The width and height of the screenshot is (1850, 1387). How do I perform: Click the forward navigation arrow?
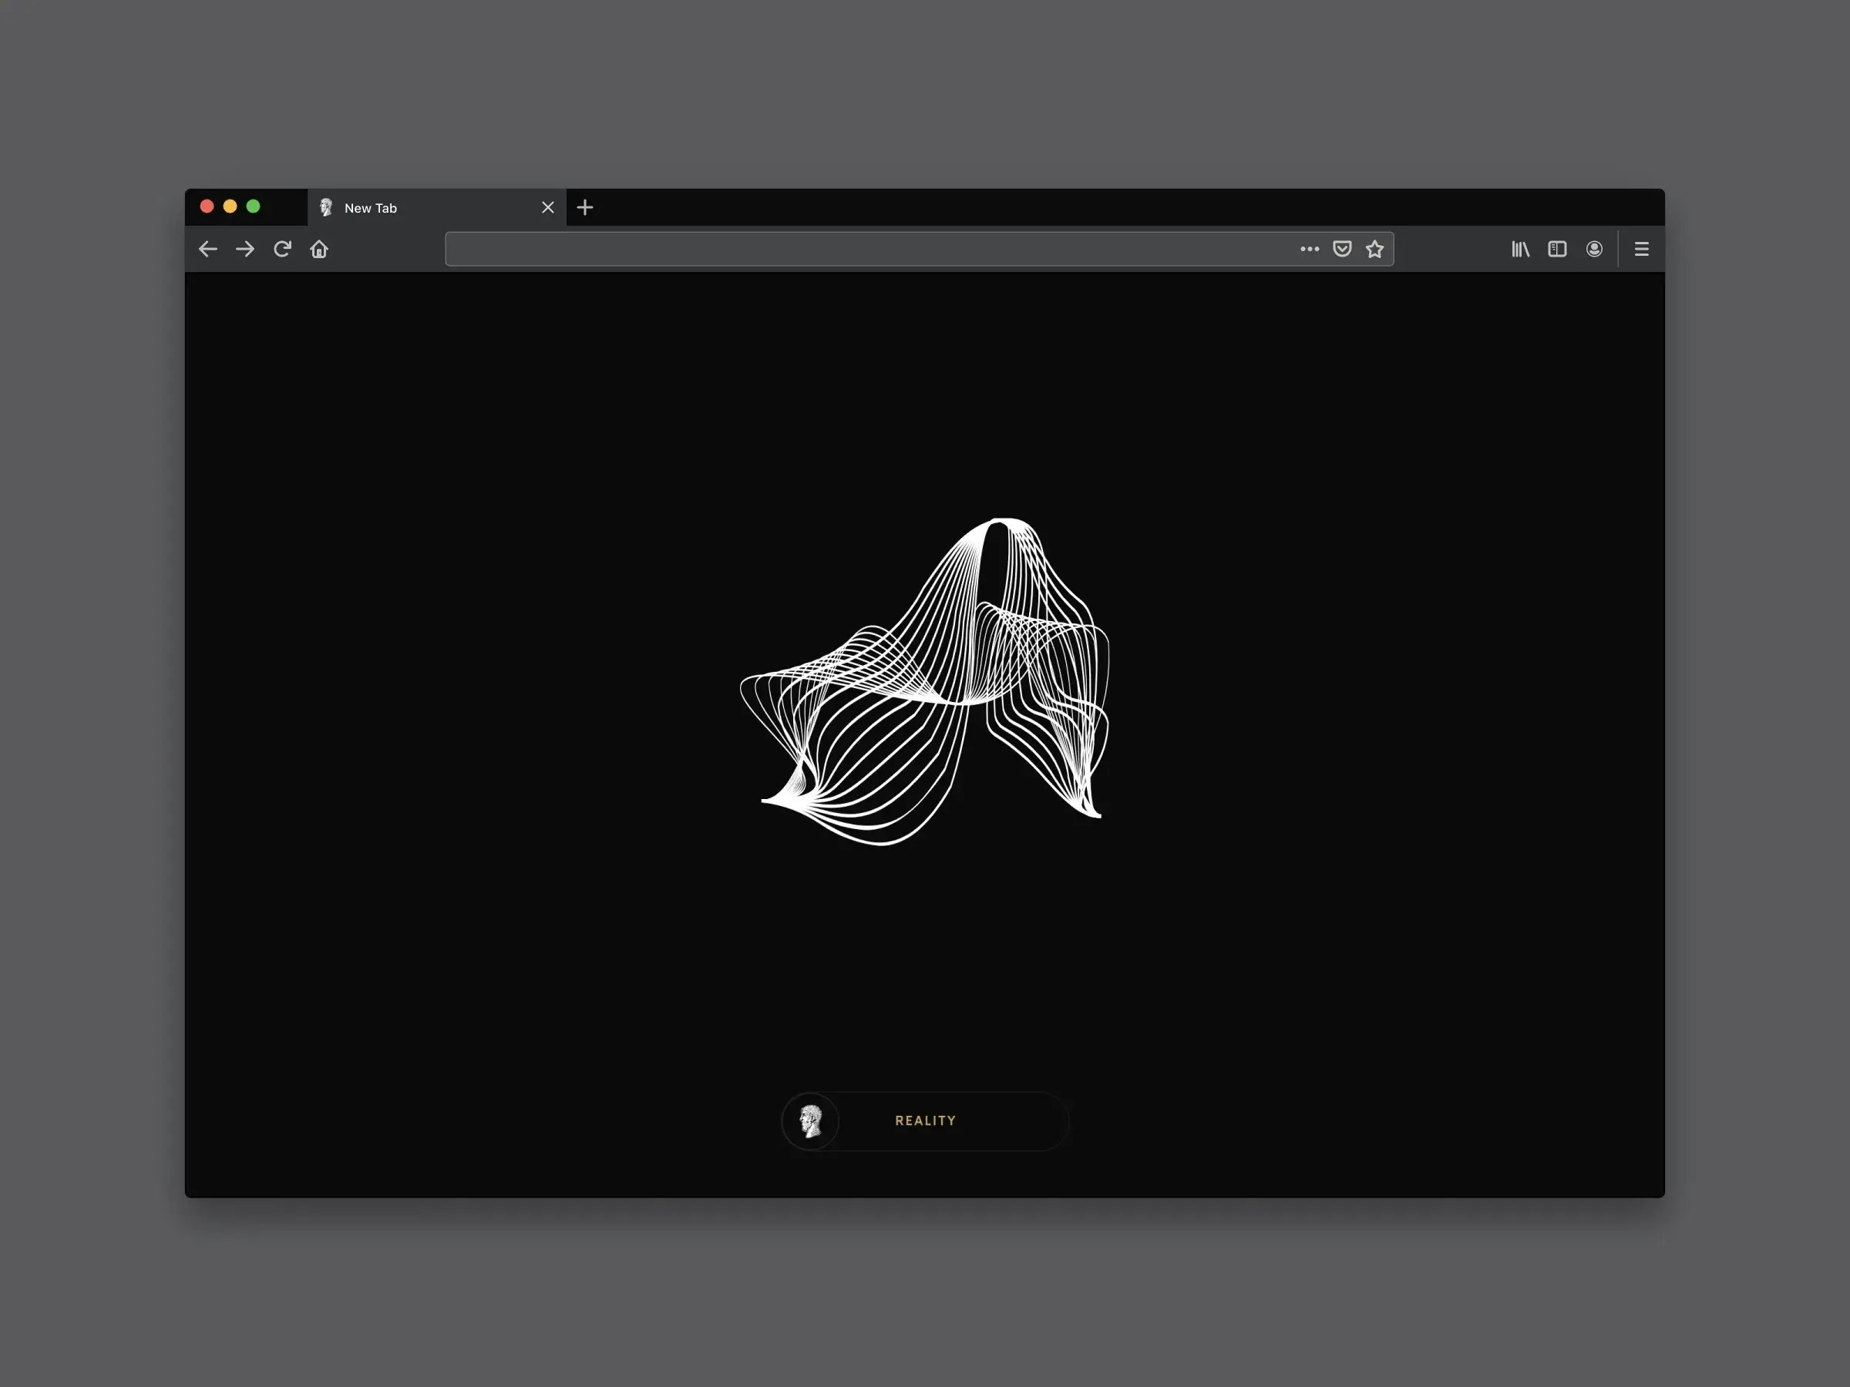[244, 248]
